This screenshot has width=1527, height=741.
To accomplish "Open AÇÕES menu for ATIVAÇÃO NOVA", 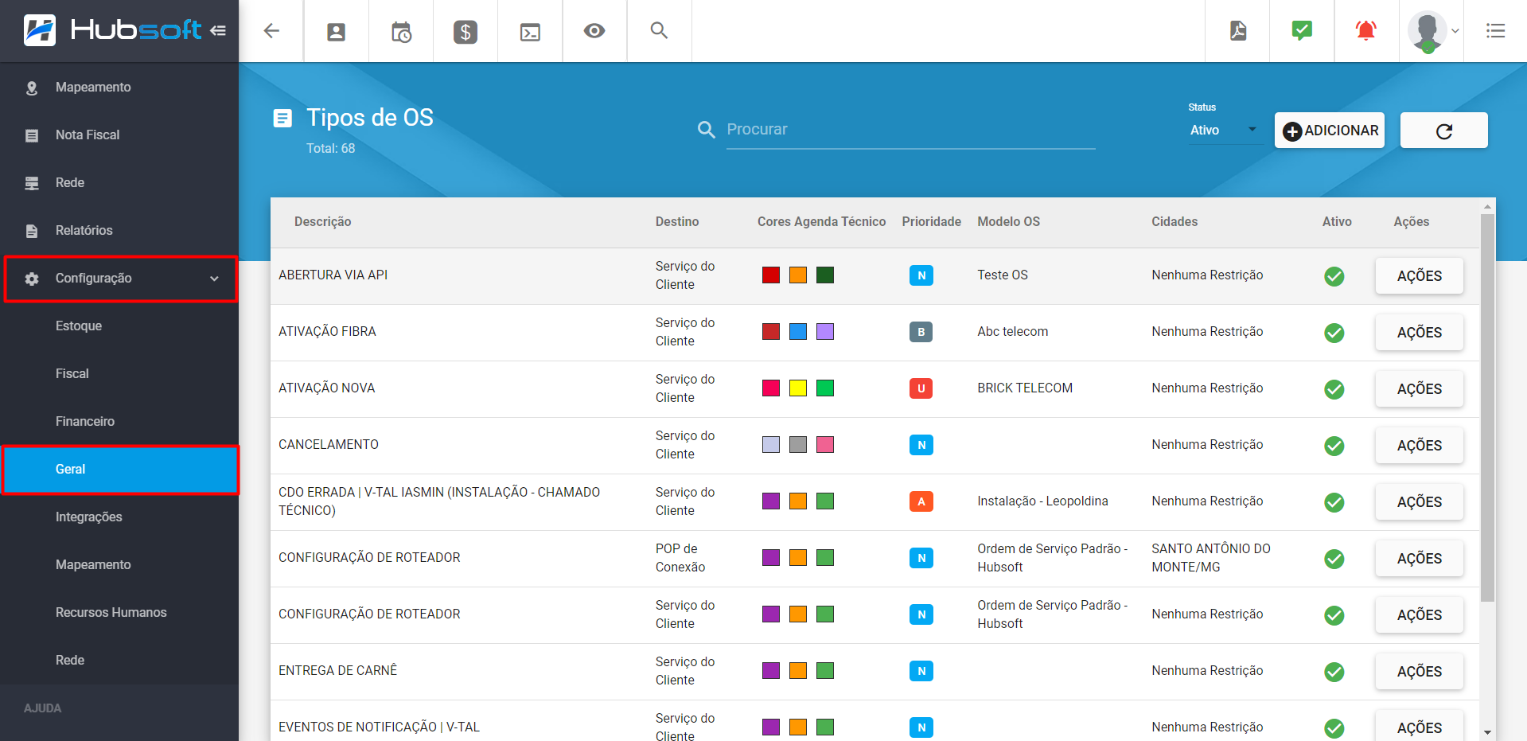I will pos(1420,389).
